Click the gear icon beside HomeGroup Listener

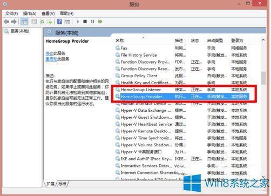118,90
